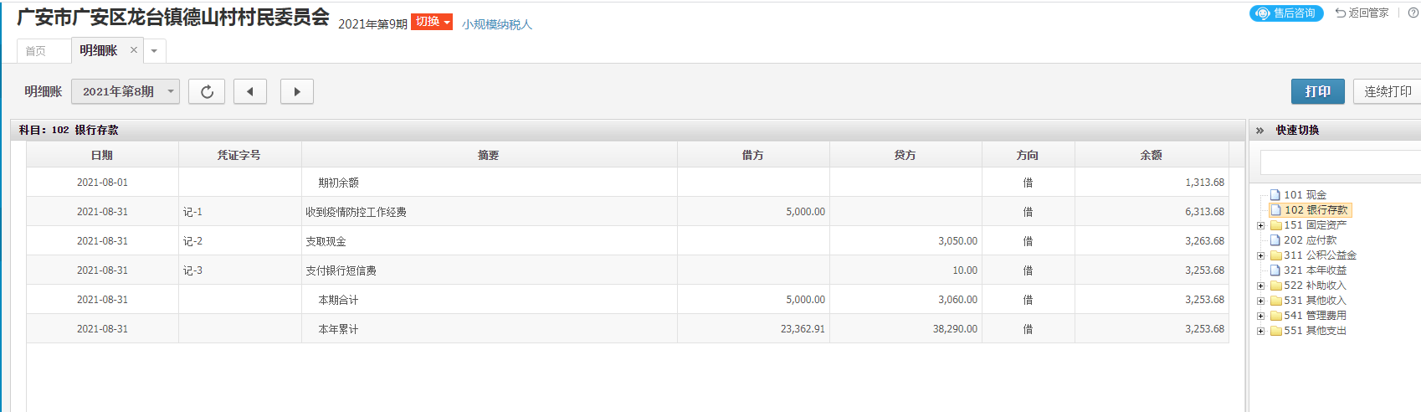
Task: Focus the quick switch search field
Action: point(1341,162)
